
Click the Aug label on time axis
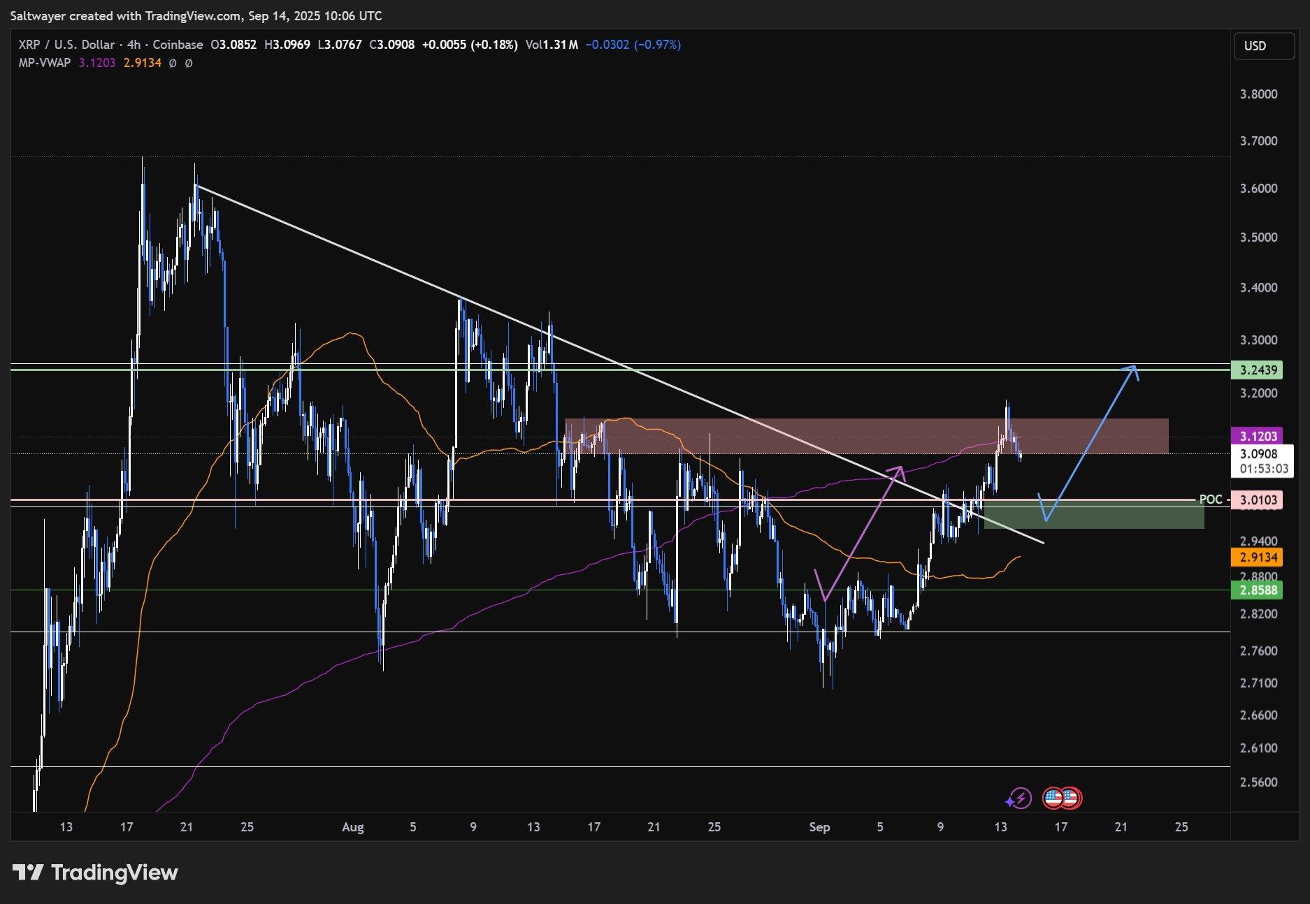pyautogui.click(x=353, y=827)
